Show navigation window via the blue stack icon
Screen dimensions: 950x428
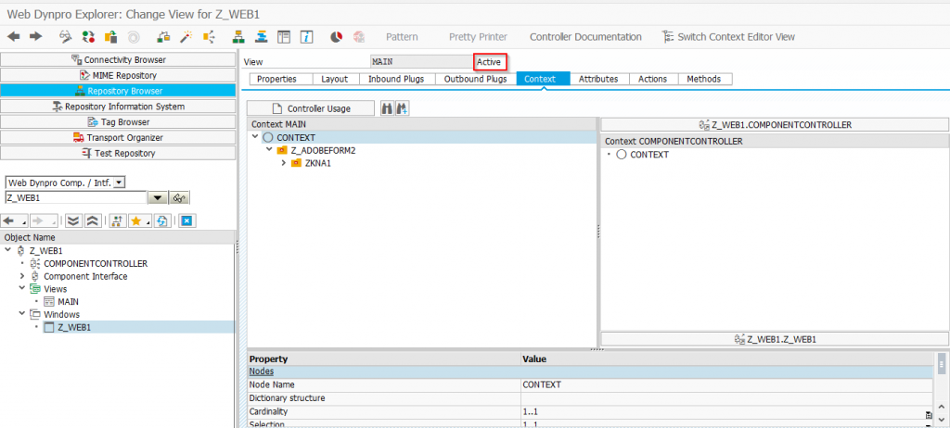click(x=261, y=37)
